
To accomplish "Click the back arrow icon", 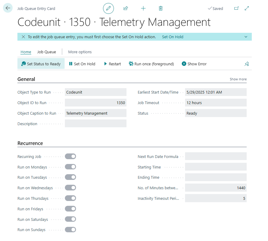I will pos(8,8).
